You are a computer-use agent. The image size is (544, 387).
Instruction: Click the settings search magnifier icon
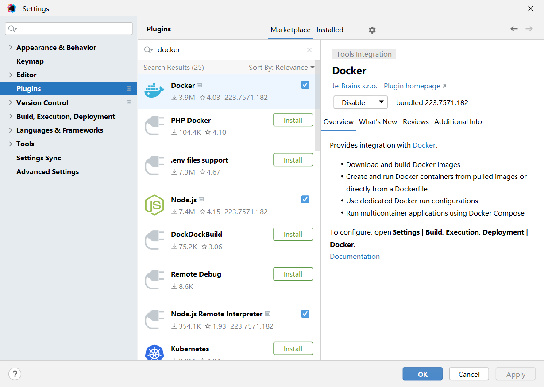(x=12, y=29)
